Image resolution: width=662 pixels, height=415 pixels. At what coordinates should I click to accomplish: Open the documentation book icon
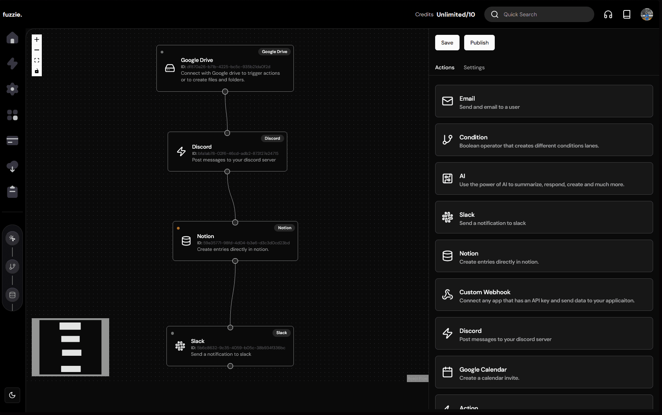pos(627,14)
